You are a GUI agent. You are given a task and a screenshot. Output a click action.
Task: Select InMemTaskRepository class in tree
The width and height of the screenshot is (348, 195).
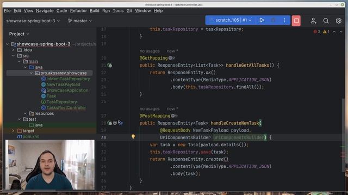[68, 79]
